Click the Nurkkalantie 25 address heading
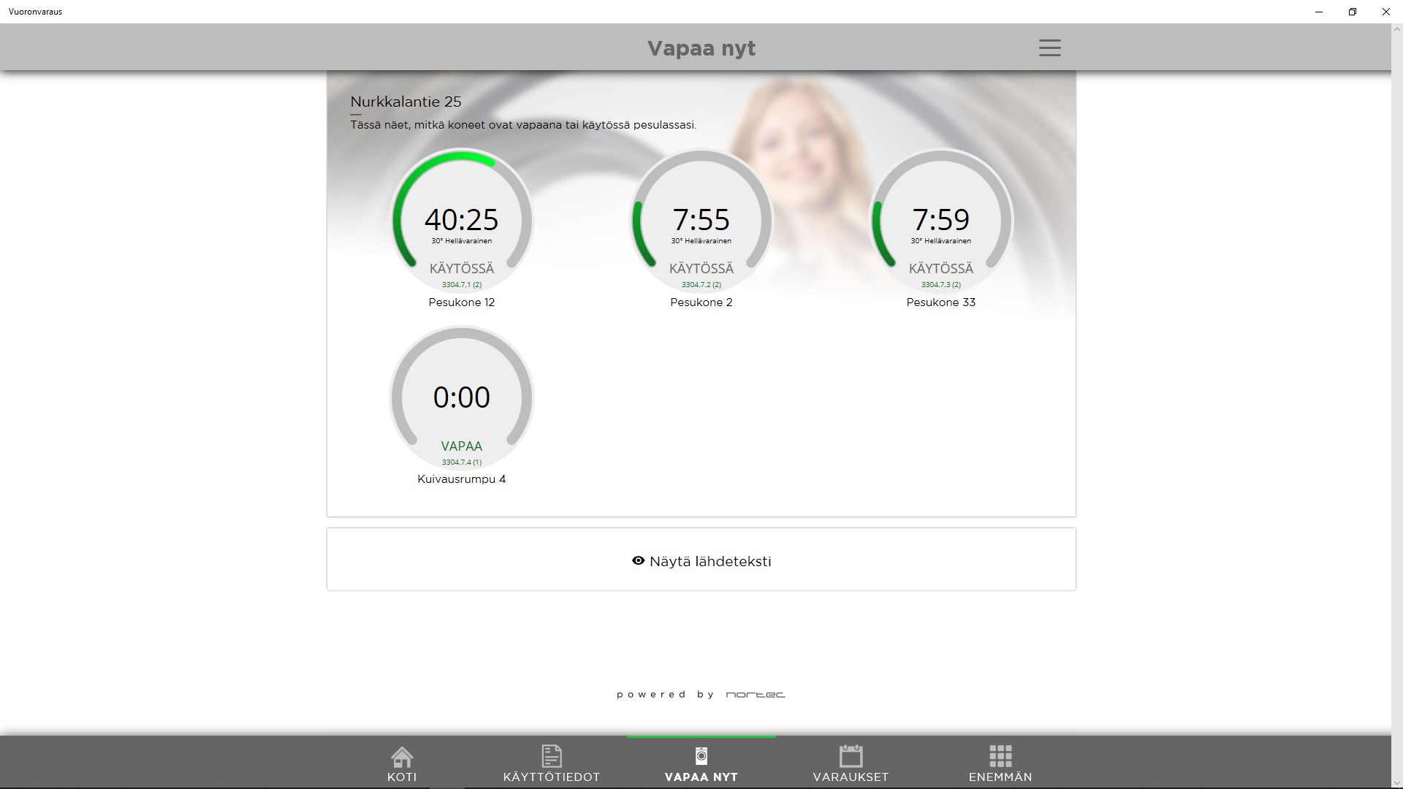The image size is (1403, 789). [x=406, y=102]
